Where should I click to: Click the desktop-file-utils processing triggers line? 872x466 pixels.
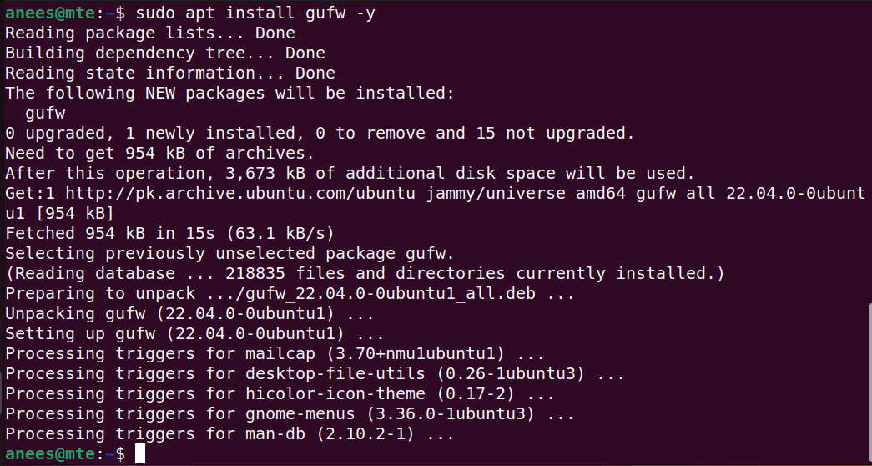(315, 373)
